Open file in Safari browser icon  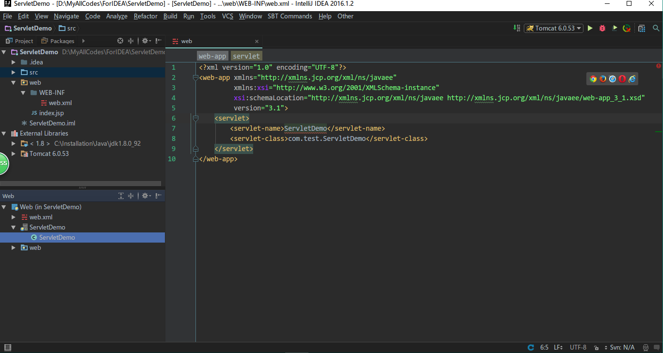[612, 79]
